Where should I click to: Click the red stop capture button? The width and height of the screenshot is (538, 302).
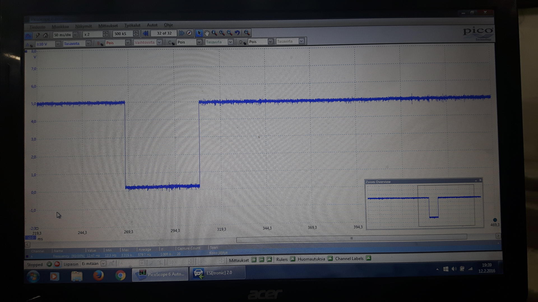coord(57,264)
